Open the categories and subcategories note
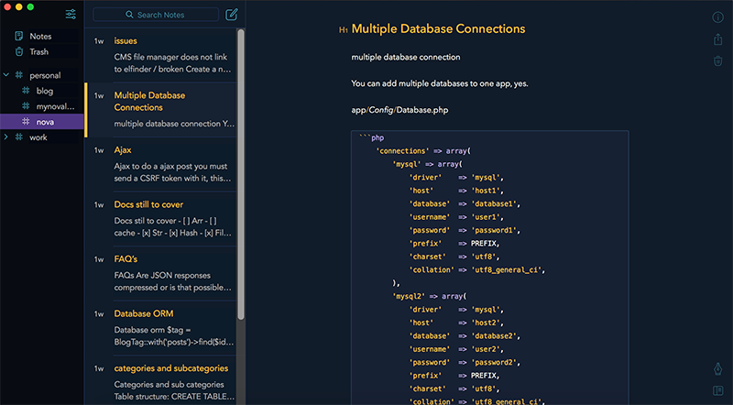This screenshot has width=733, height=405. 161,380
